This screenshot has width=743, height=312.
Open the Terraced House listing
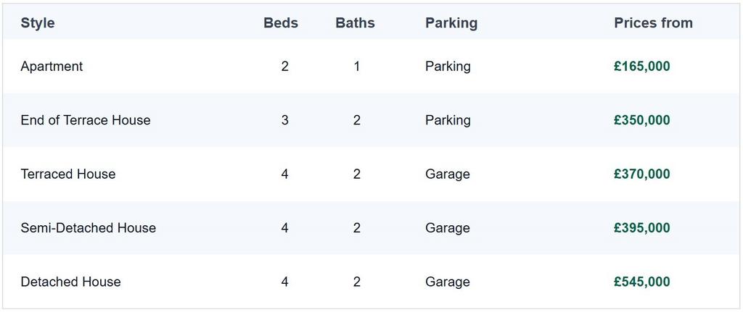point(371,174)
